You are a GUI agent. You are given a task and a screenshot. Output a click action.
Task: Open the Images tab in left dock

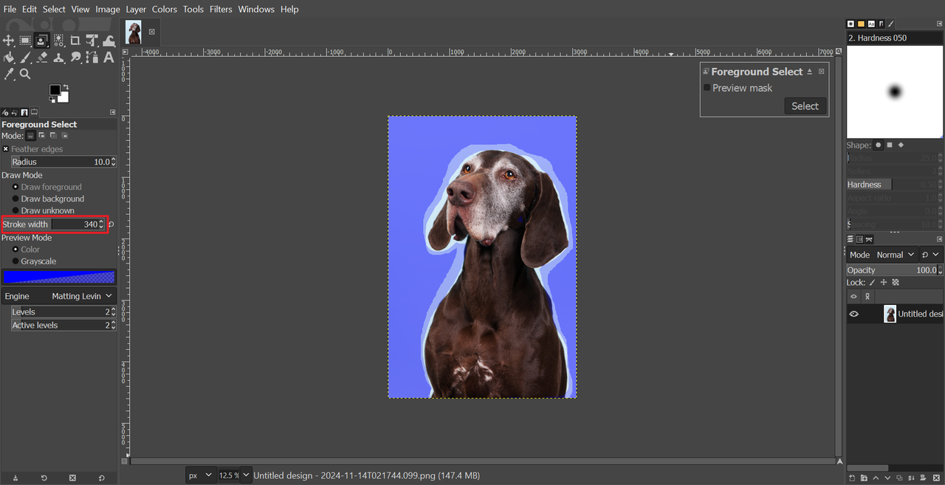(x=24, y=112)
